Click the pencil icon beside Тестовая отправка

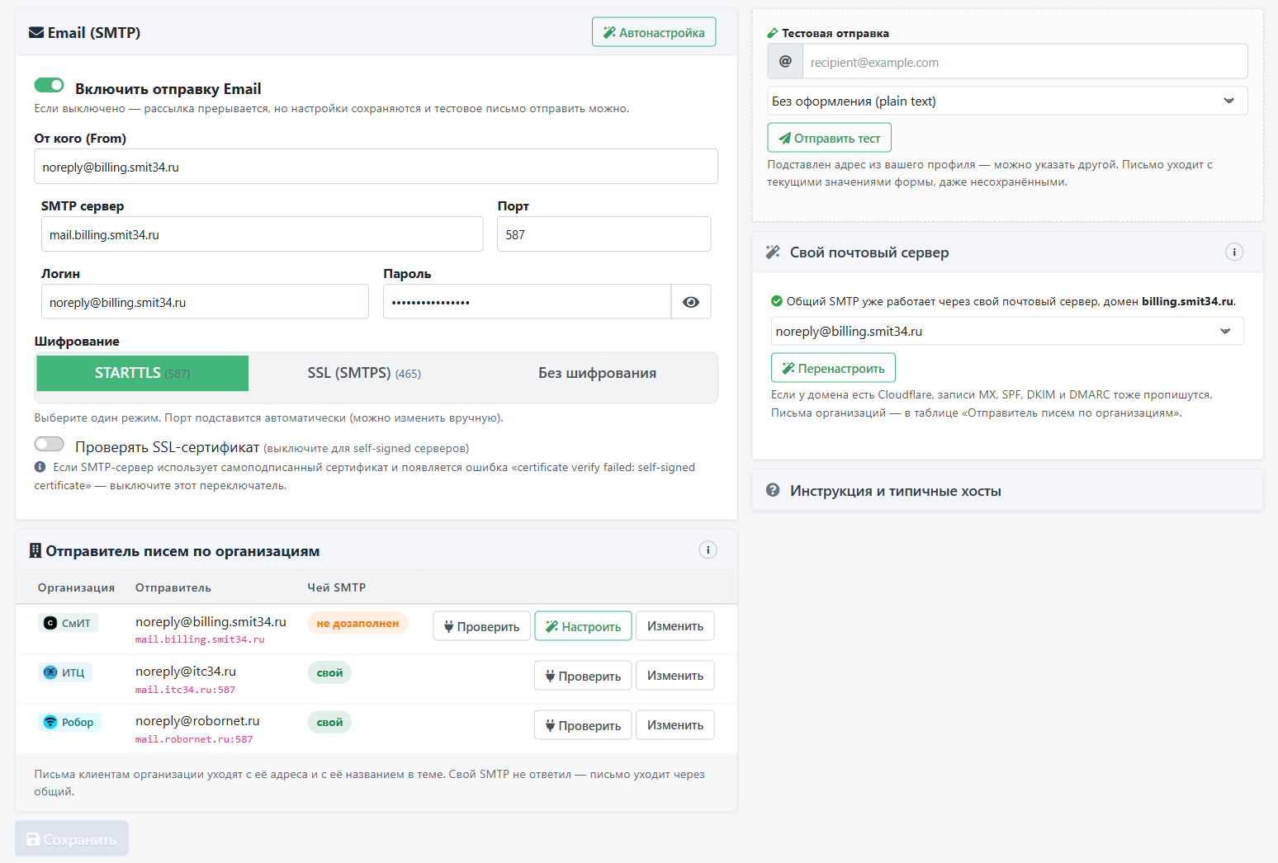[x=773, y=33]
